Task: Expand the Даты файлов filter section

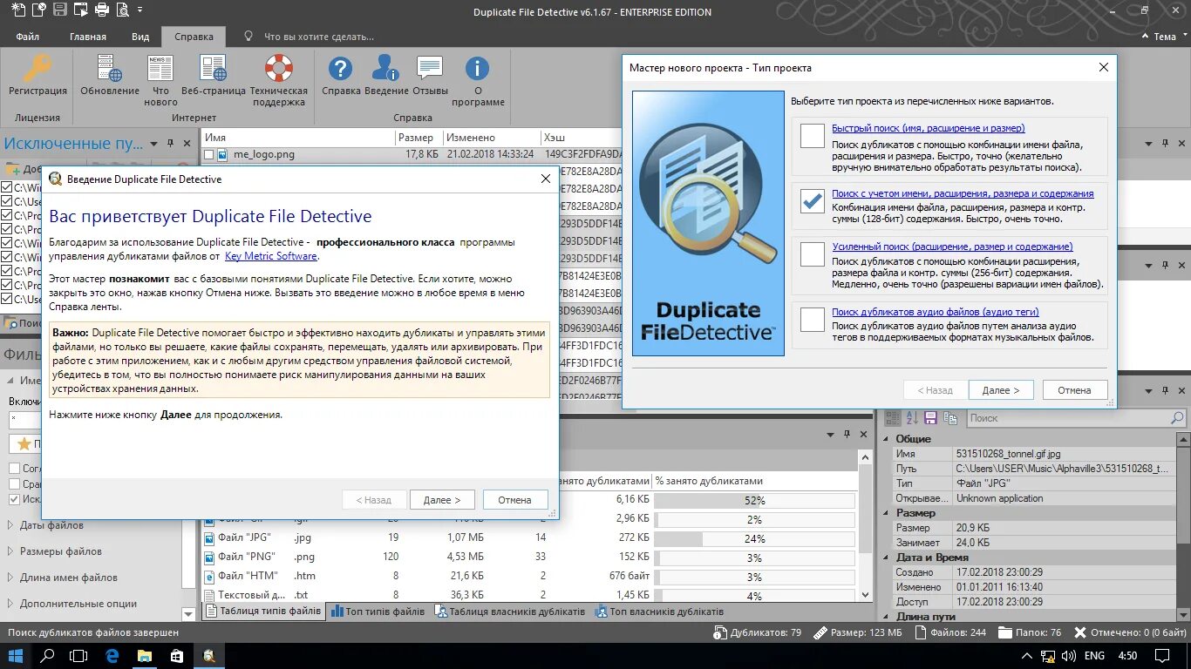Action: (x=10, y=525)
